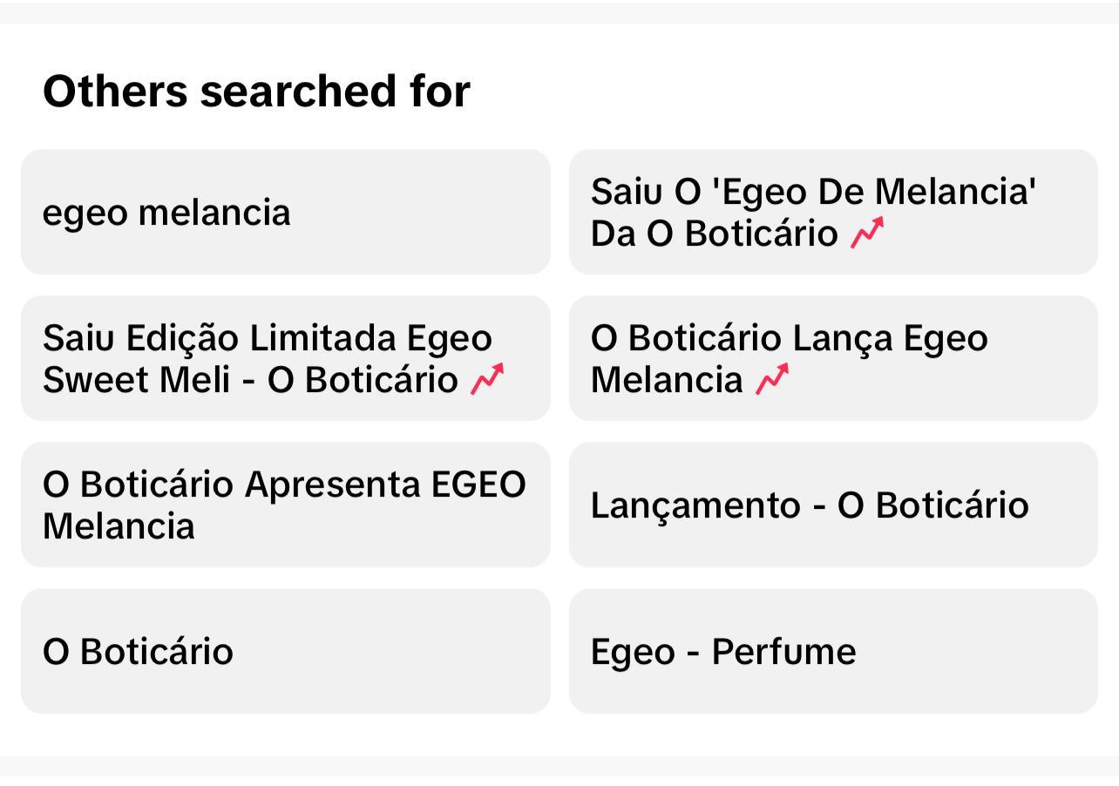The height and width of the screenshot is (786, 1119).
Task: Search for 'egeo melancia' suggestion
Action: tap(286, 212)
